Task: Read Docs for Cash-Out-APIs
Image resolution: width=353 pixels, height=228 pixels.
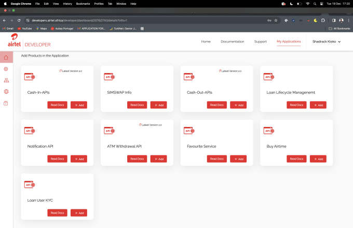Action: [x=217, y=105]
